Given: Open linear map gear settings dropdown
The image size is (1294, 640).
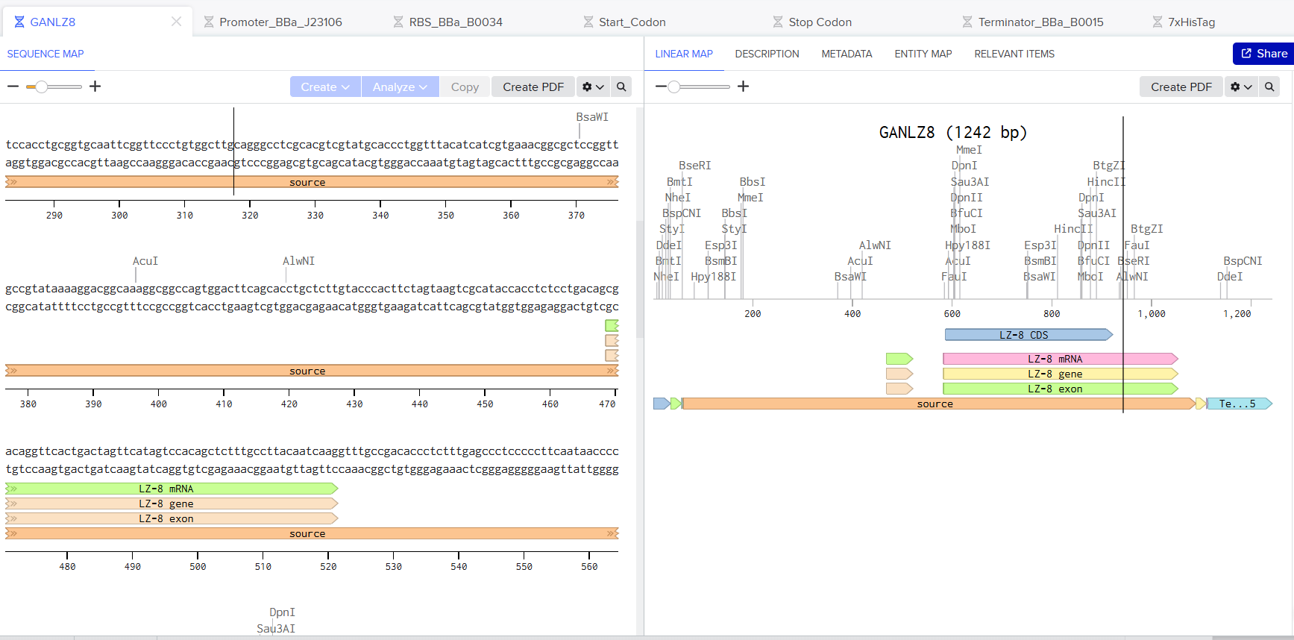Looking at the screenshot, I should click(1241, 87).
